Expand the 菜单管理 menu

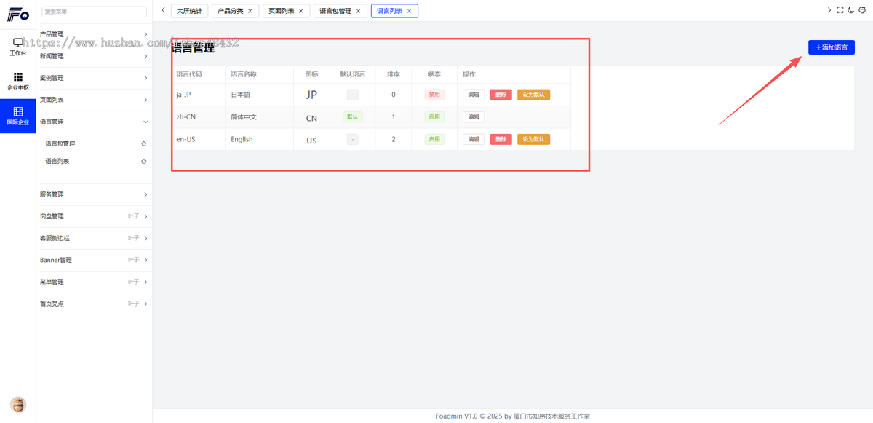(x=94, y=282)
